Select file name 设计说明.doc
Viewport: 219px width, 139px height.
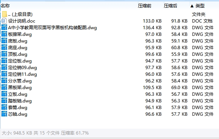(x=22, y=21)
